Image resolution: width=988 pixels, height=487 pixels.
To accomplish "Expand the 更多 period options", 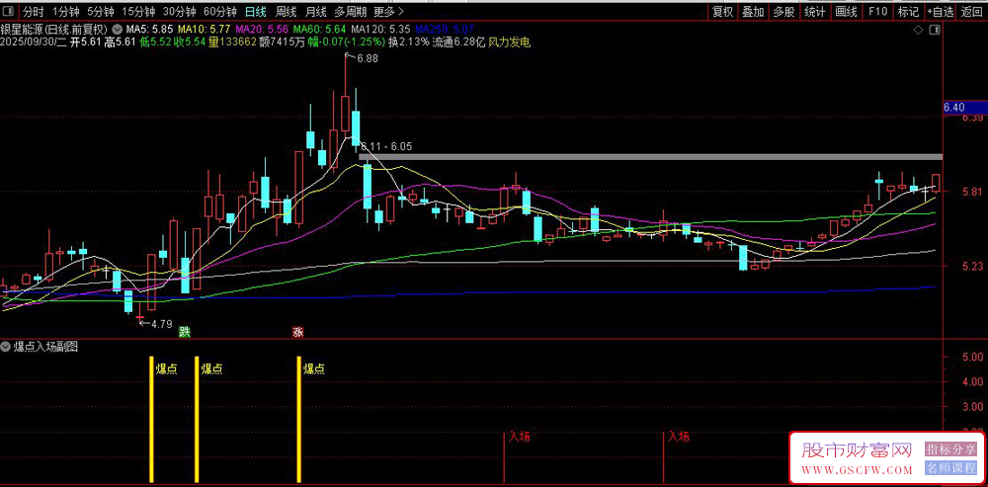I will coord(388,12).
